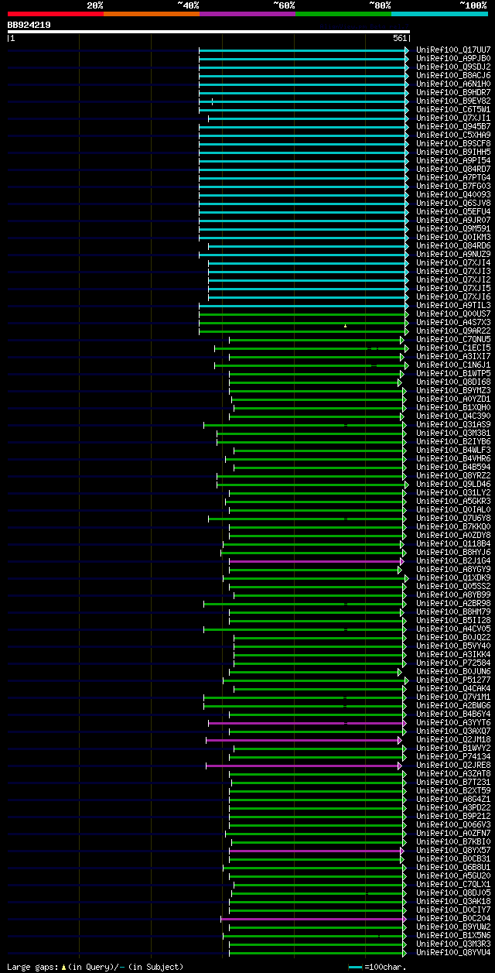Click the arrowhead ending the UniRef100_Q1XDK9 bar
This screenshot has width=495, height=973.
click(407, 578)
